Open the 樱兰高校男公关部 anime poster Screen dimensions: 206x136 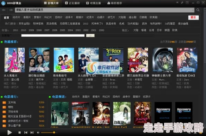138,60
